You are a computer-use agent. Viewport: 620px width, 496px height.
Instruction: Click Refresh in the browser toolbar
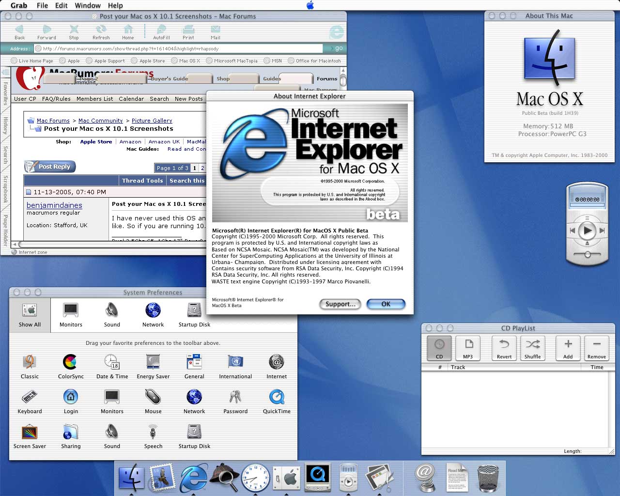[101, 32]
